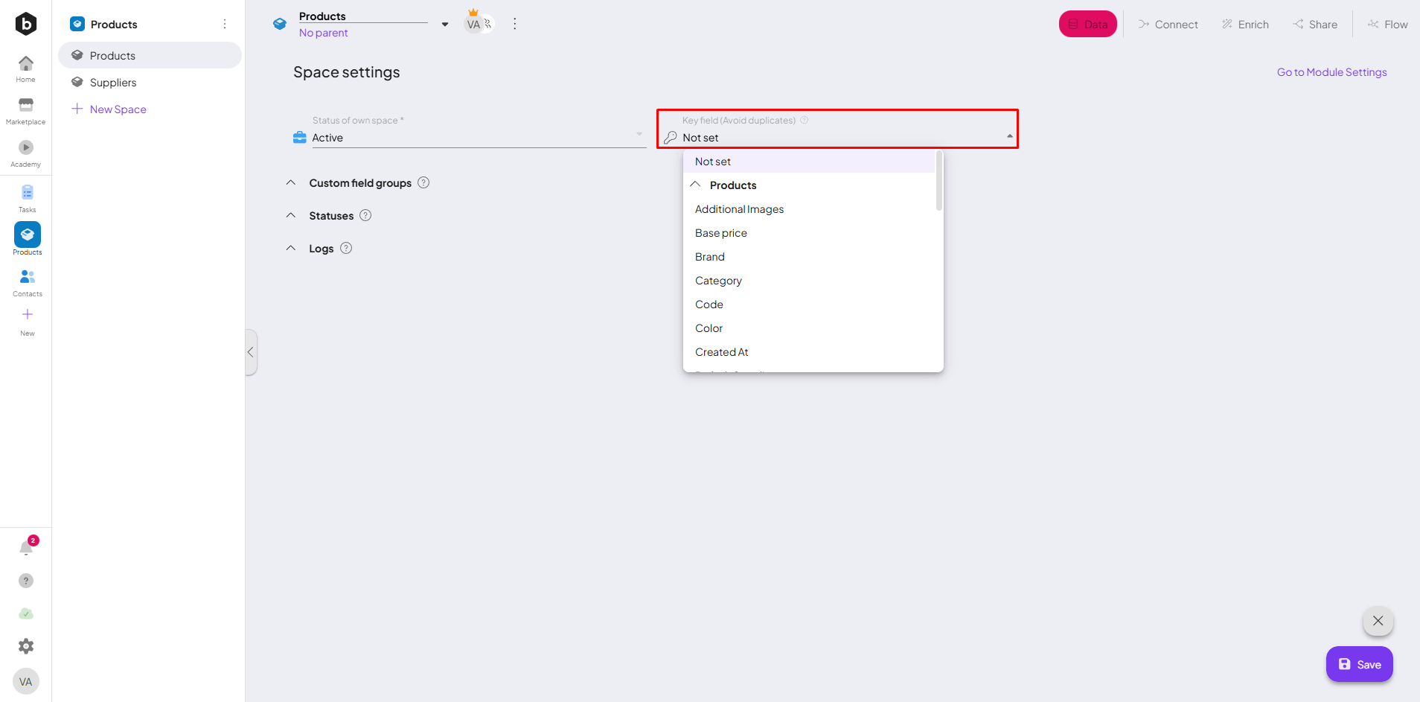Image resolution: width=1420 pixels, height=702 pixels.
Task: Collapse the Products group in dropdown
Action: [696, 185]
